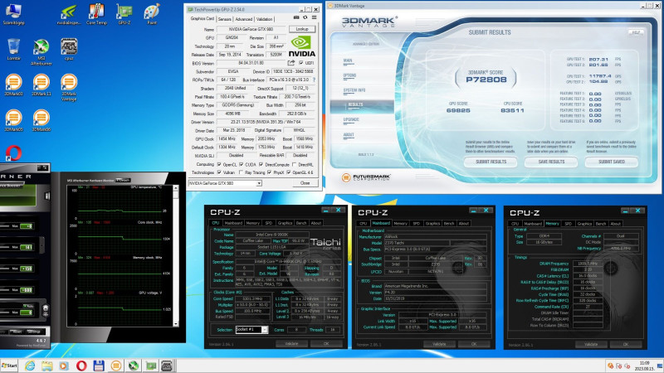Open the 3DMark Vantage desktop shortcut
The image size is (664, 373).
point(69,87)
